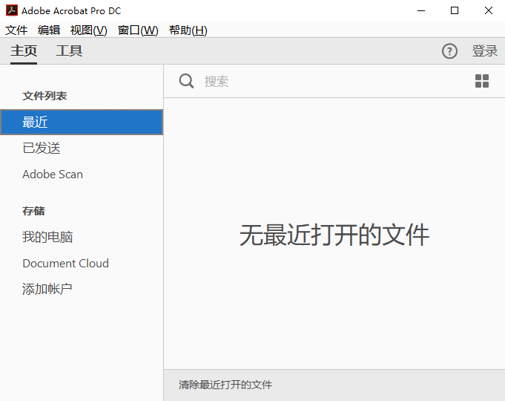This screenshot has width=505, height=401.
Task: Select 我的电脑 under storage
Action: tap(47, 237)
